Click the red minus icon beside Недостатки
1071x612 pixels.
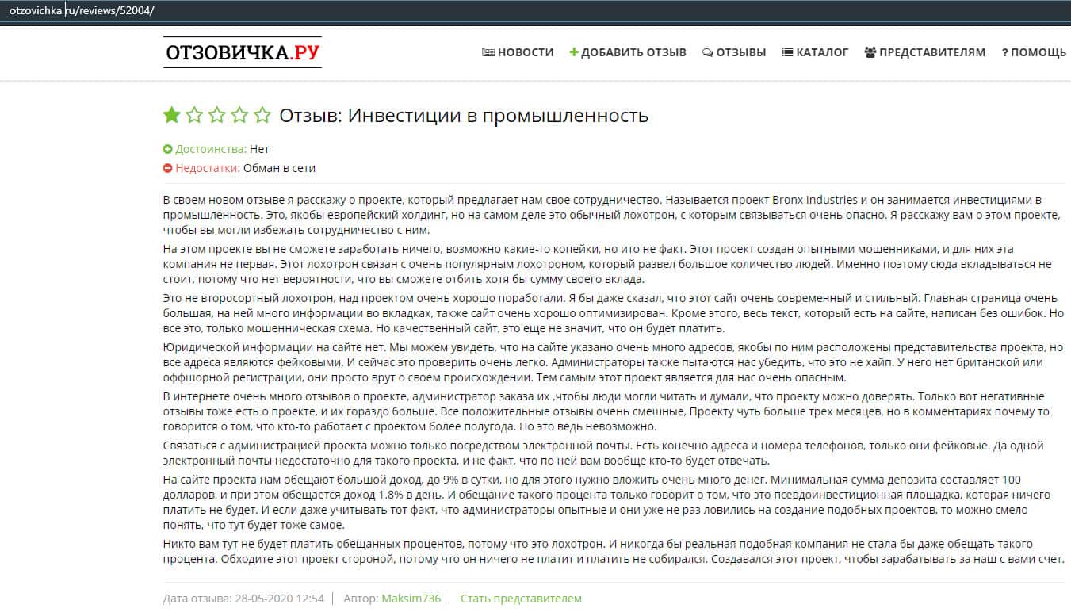pyautogui.click(x=167, y=168)
